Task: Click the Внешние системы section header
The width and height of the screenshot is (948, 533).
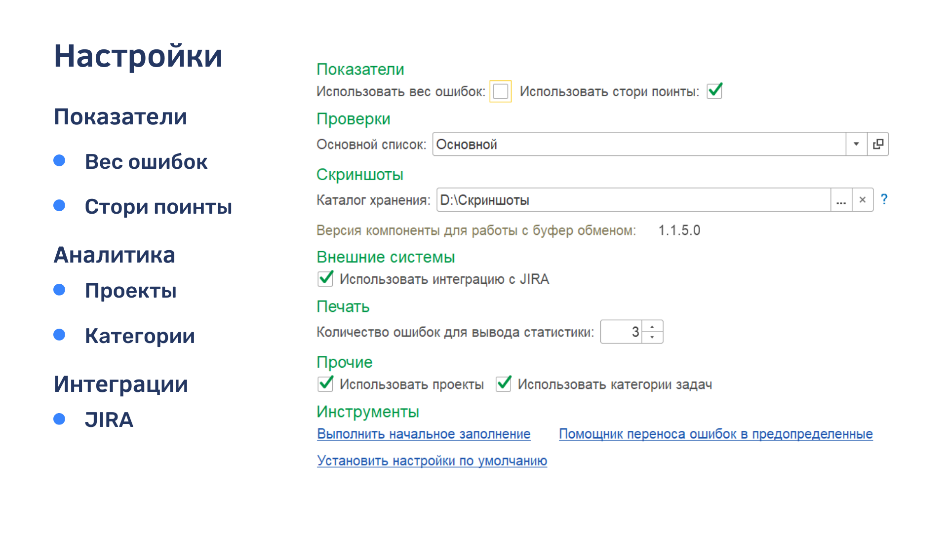Action: coord(385,257)
